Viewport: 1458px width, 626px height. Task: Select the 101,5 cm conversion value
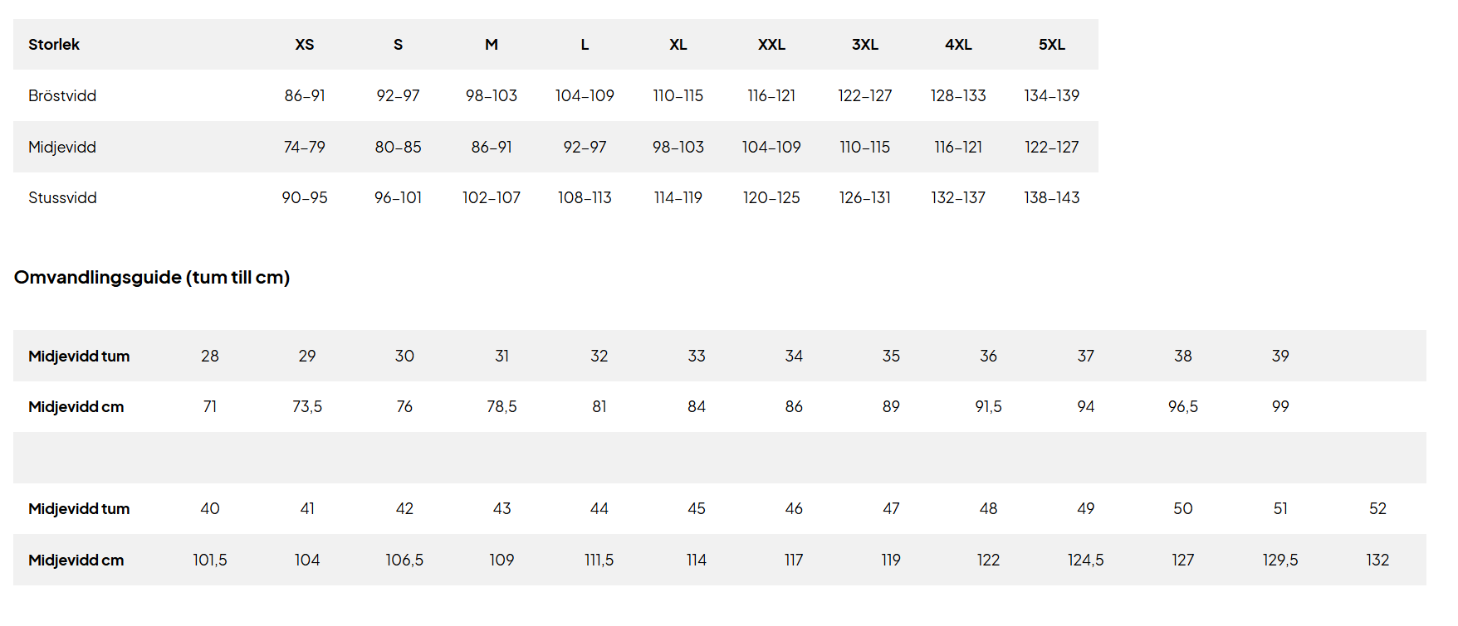(210, 560)
